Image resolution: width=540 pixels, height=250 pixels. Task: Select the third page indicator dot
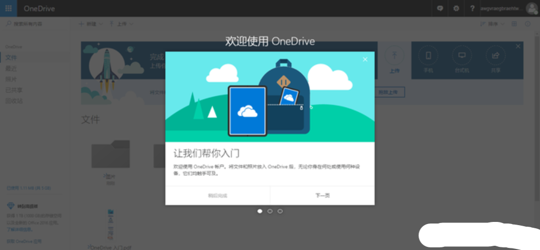click(x=280, y=211)
